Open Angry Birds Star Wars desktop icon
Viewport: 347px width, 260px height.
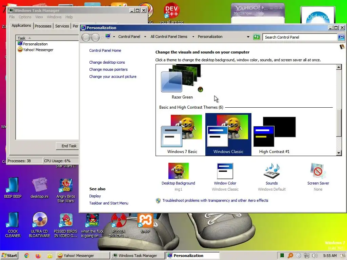click(65, 190)
